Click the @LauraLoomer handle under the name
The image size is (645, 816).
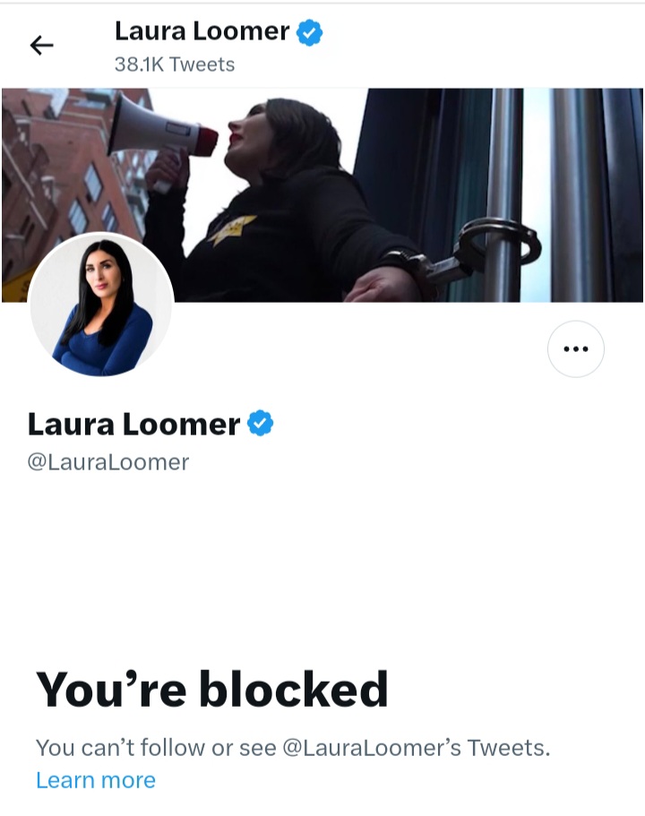point(108,462)
